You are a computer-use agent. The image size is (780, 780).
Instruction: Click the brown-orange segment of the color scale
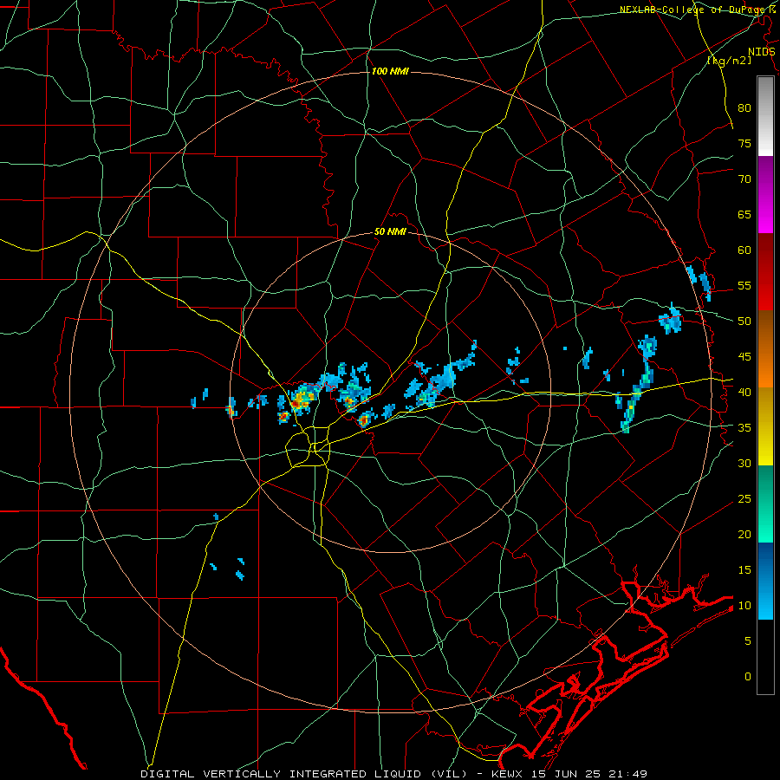coord(765,349)
